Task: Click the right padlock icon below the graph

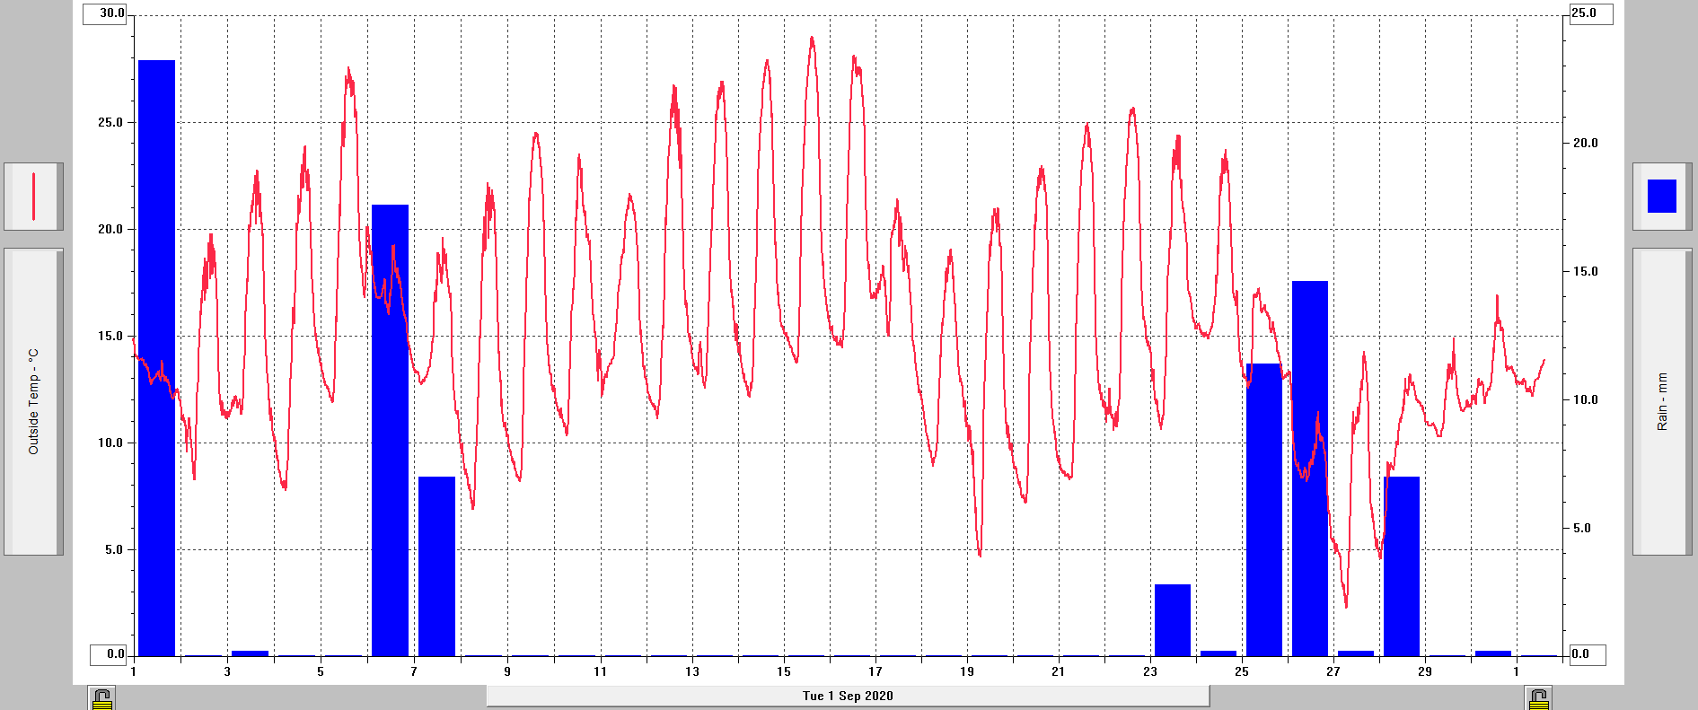Action: pos(1538,698)
